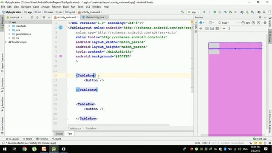Attach debugger to Android process icon
Screen dimensions: 272x153
click(x=230, y=12)
